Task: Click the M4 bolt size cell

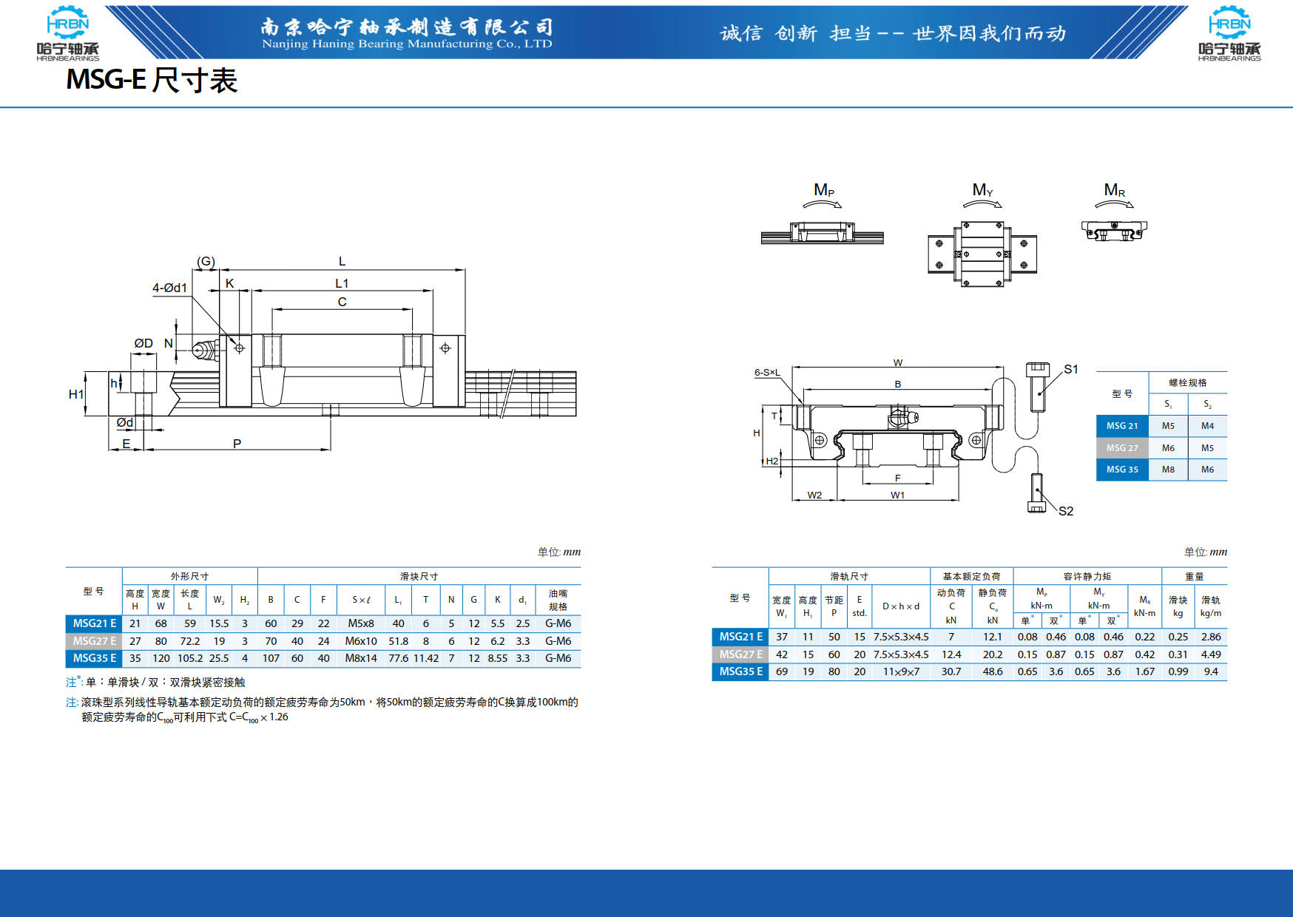Action: [1207, 426]
